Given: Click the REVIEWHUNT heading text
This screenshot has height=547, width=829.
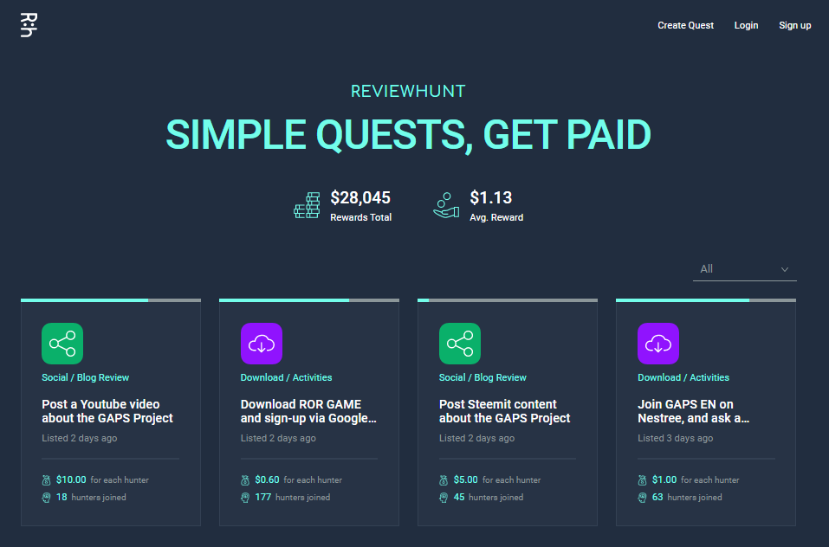Looking at the screenshot, I should [408, 92].
